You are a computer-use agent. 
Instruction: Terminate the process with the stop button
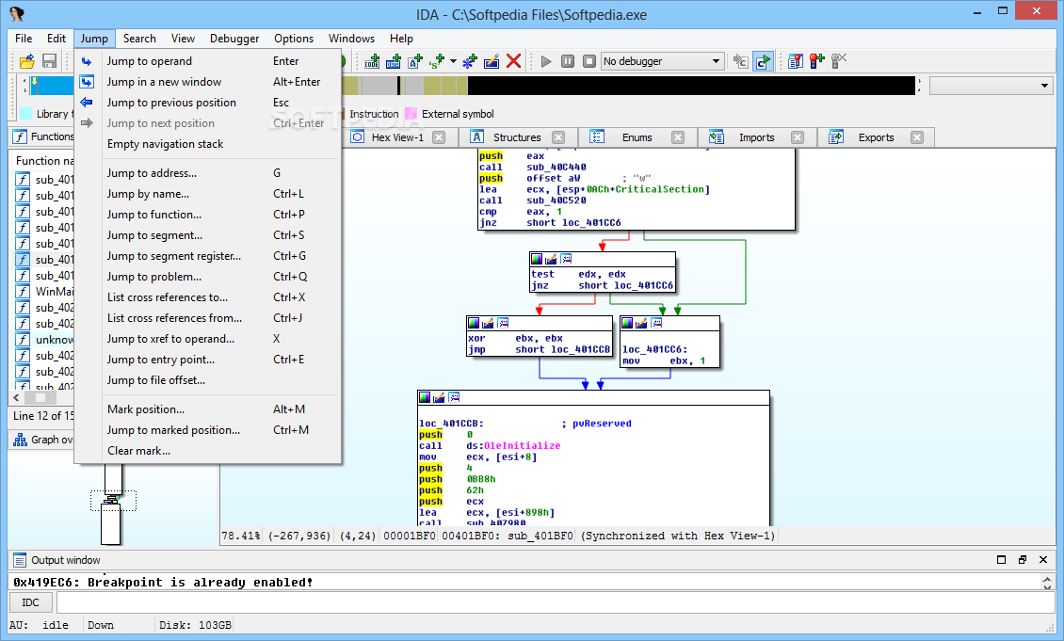(589, 61)
